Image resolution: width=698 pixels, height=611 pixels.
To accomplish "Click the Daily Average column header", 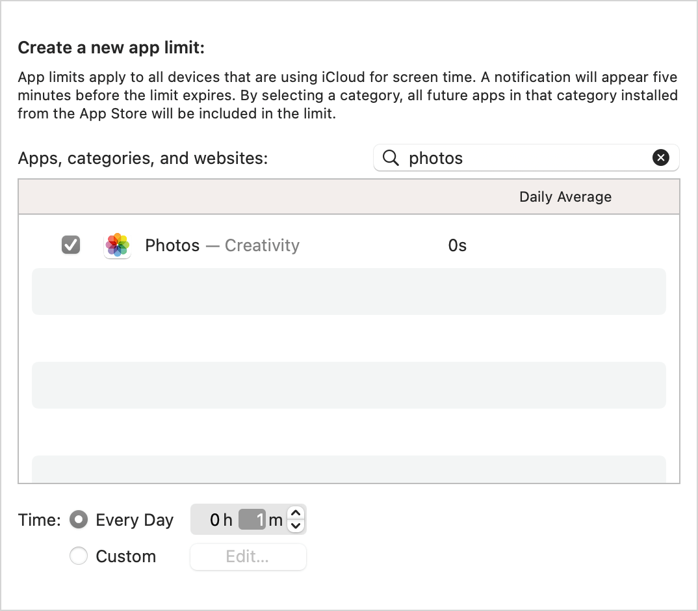I will 565,197.
